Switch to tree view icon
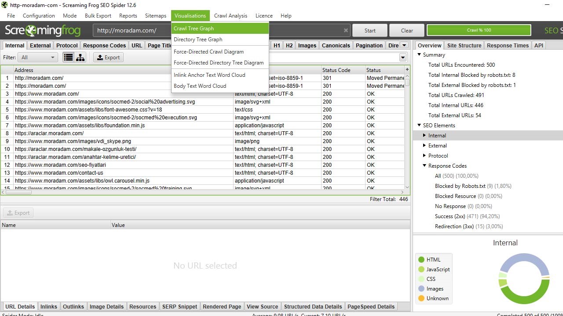The width and height of the screenshot is (563, 316). coord(80,57)
